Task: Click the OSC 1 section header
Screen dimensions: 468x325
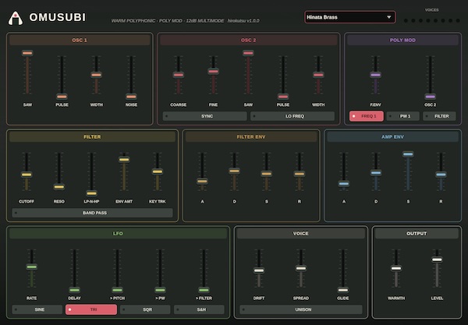Action: [x=80, y=40]
